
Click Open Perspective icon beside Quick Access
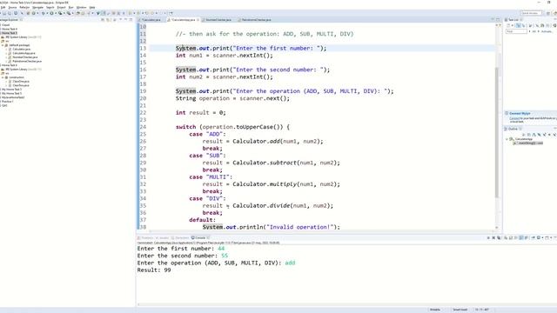548,13
